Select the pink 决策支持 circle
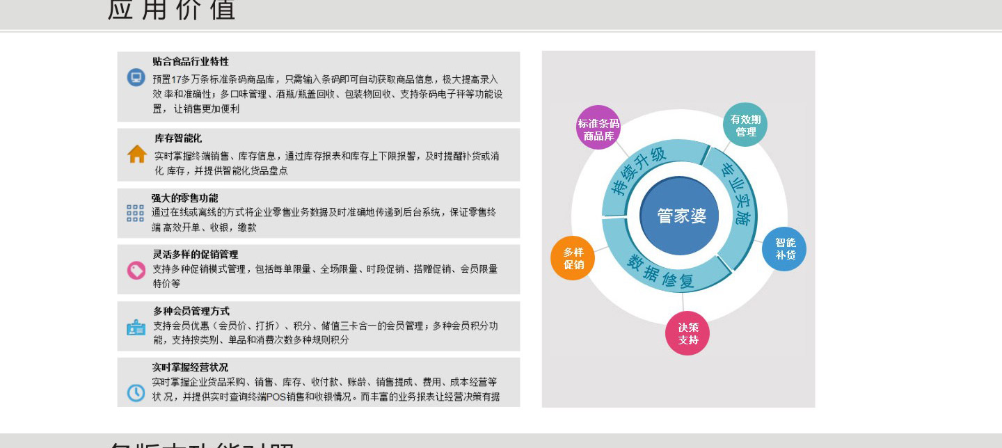Screen dimensions: 1002x448 [687, 333]
